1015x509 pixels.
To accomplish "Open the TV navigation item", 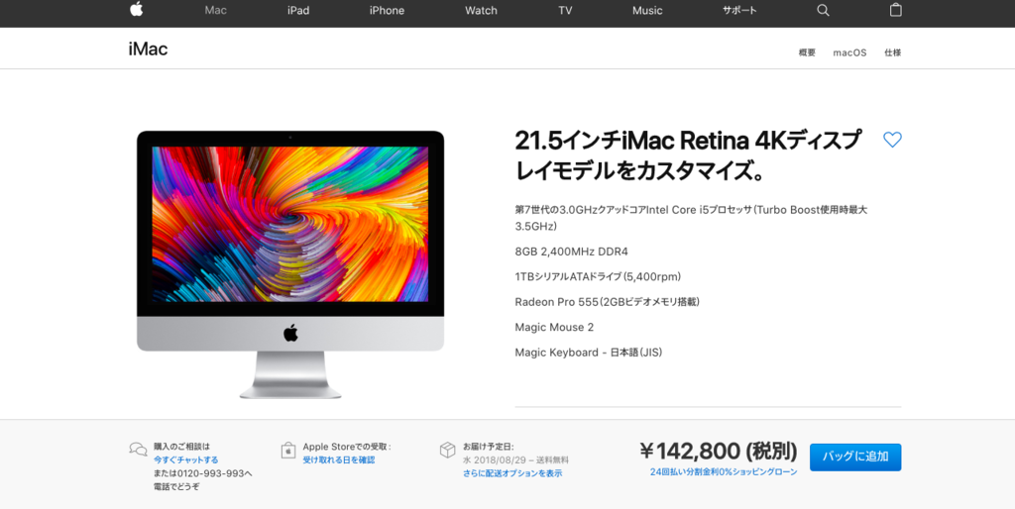I will coord(565,10).
